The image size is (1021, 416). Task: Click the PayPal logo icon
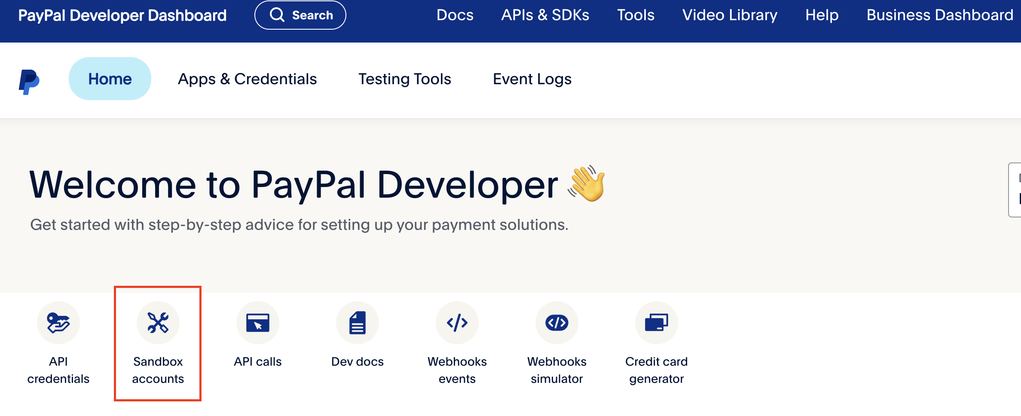tap(29, 81)
